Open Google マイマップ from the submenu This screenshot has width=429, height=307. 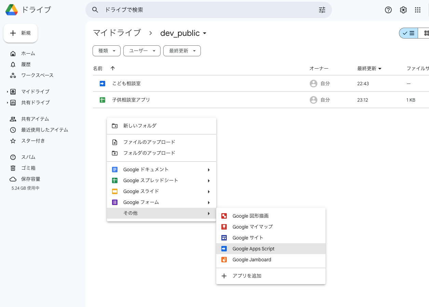point(252,226)
